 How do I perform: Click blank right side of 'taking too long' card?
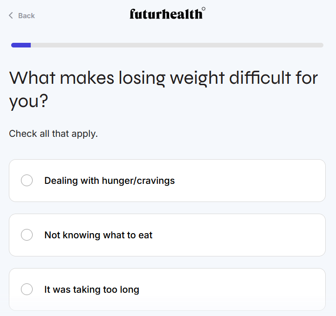coord(261,289)
